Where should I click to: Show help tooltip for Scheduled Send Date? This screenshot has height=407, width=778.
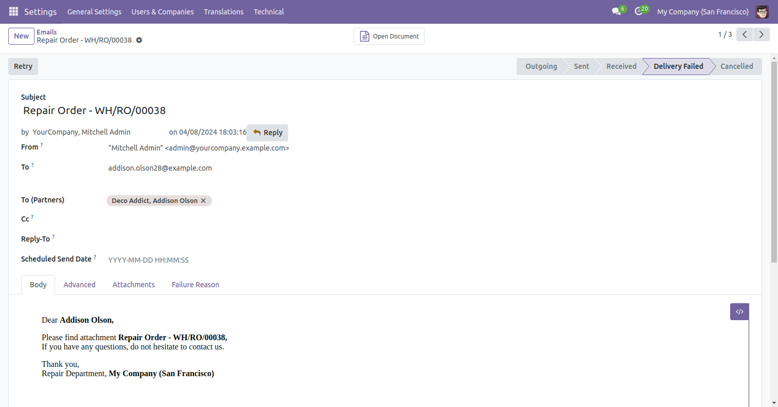[x=95, y=257]
